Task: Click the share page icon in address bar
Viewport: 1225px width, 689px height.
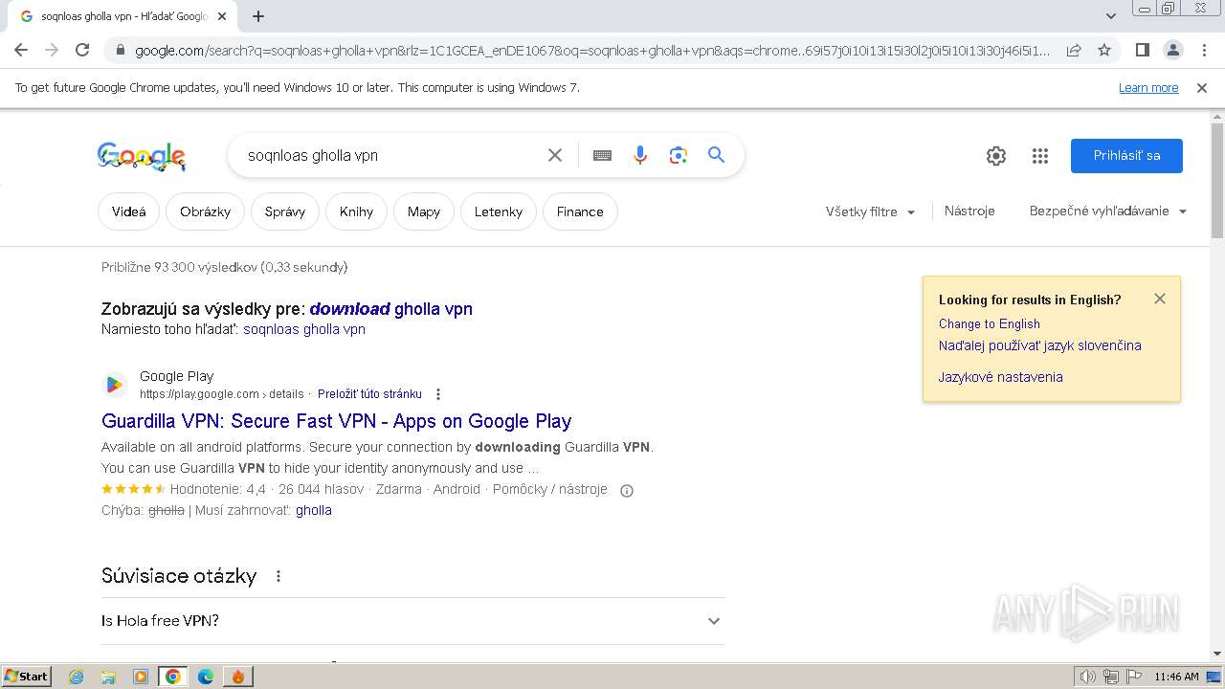Action: tap(1074, 50)
